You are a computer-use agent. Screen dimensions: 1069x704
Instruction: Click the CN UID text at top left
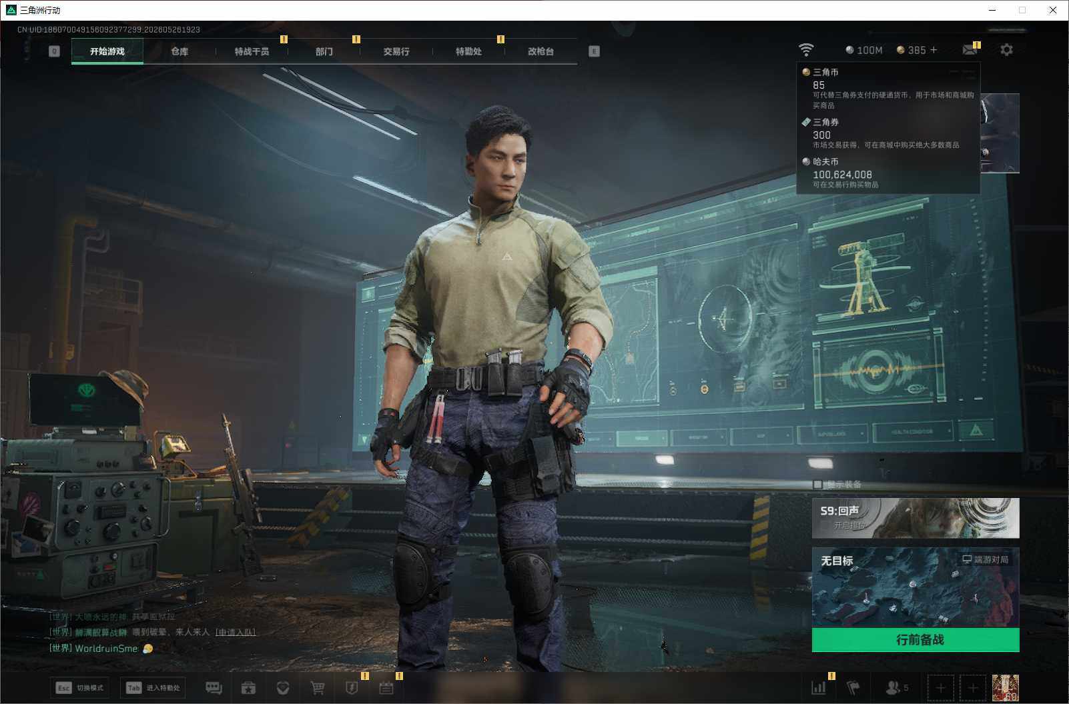[x=109, y=30]
